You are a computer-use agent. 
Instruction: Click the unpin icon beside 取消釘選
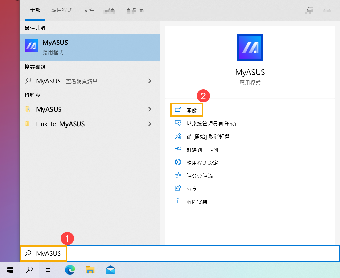[x=178, y=136]
